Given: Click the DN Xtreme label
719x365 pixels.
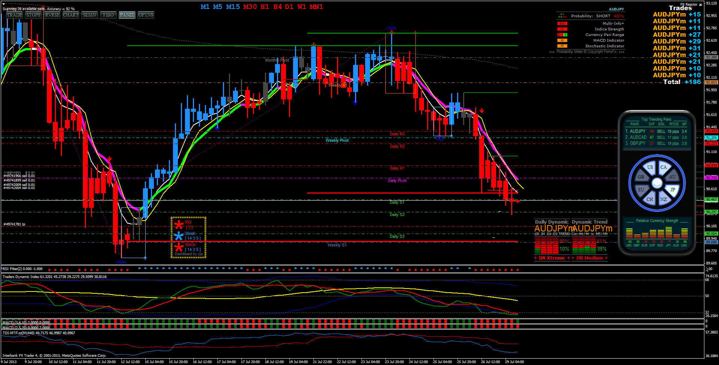Looking at the screenshot, I should point(552,258).
